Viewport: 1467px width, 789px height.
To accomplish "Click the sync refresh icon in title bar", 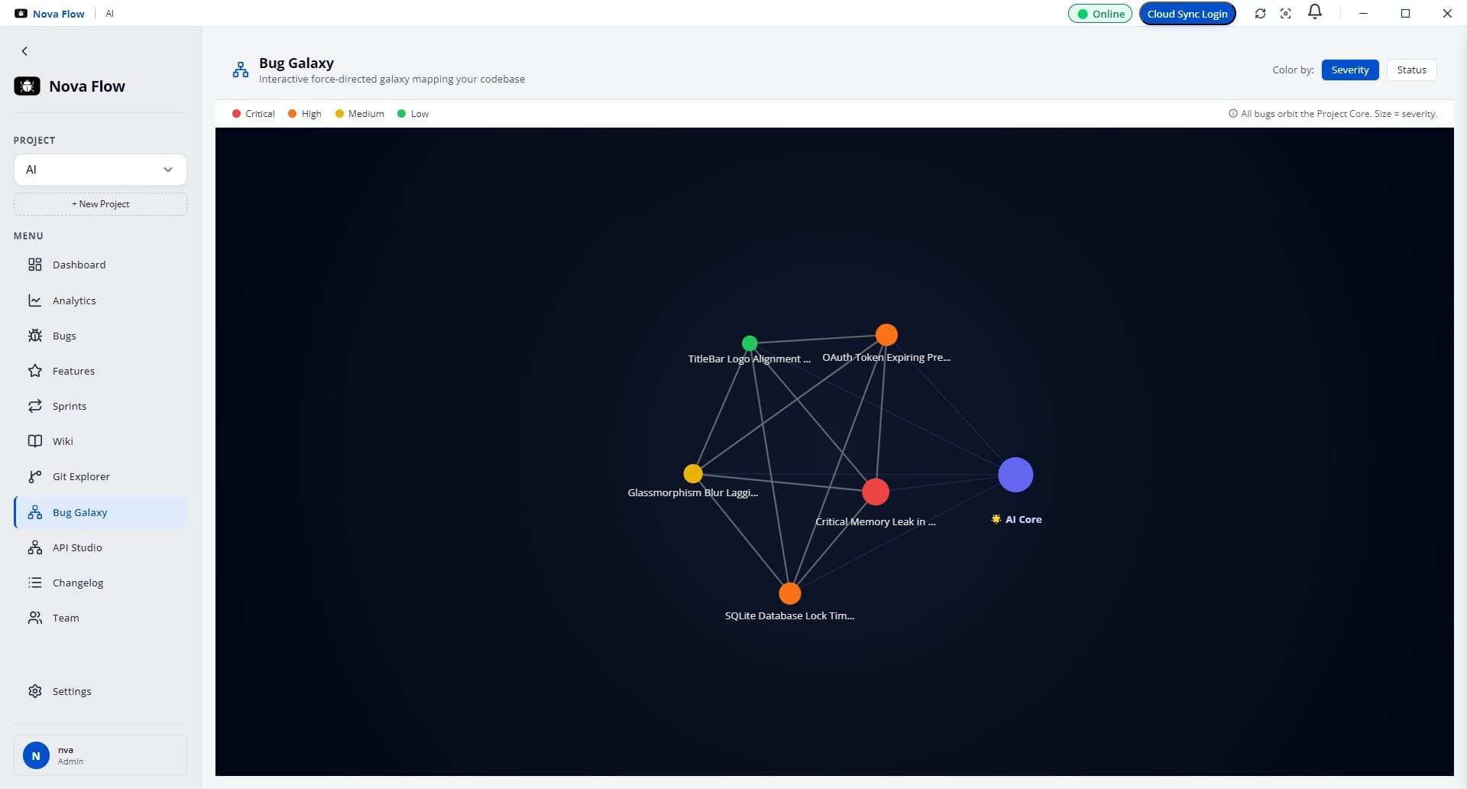I will [x=1260, y=14].
